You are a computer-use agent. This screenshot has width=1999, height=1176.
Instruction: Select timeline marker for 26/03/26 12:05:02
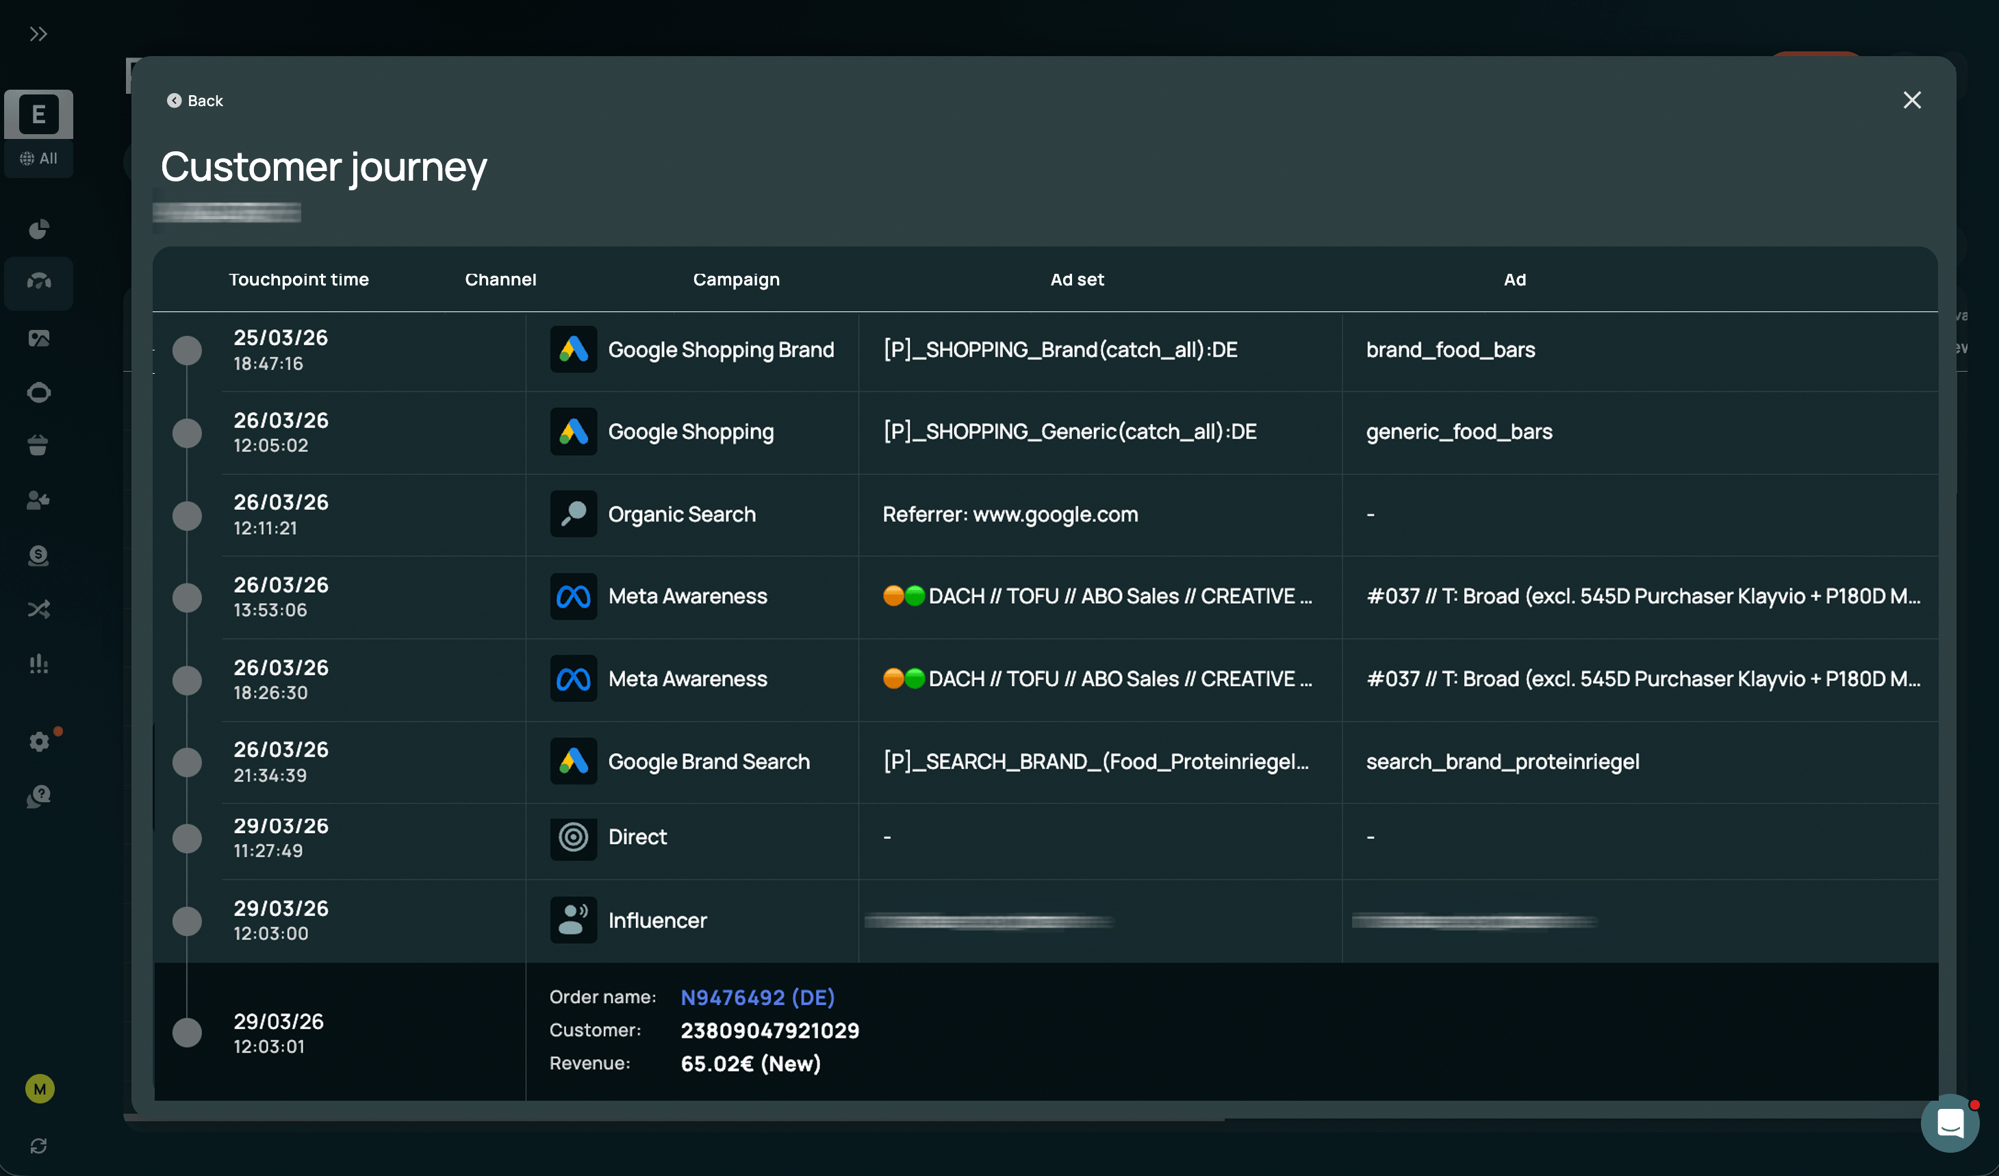click(x=187, y=433)
